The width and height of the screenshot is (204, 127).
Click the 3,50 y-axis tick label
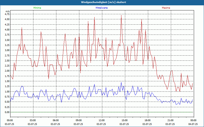[7, 40]
